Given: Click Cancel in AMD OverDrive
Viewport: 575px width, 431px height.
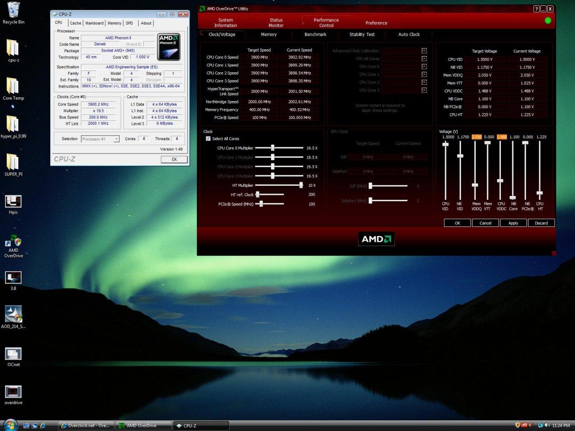Looking at the screenshot, I should 485,223.
